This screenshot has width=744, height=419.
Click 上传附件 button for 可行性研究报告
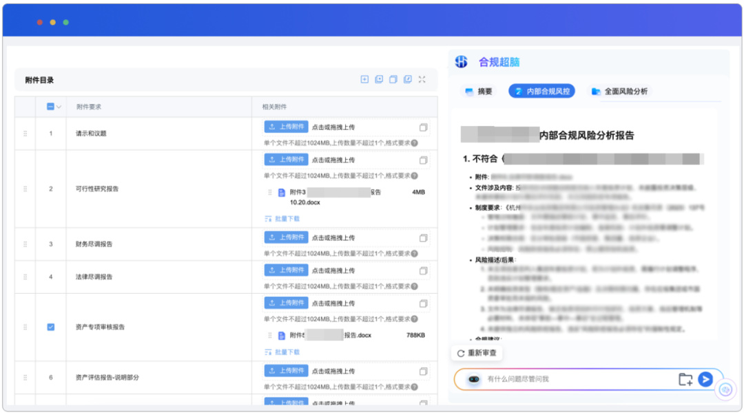[286, 160]
